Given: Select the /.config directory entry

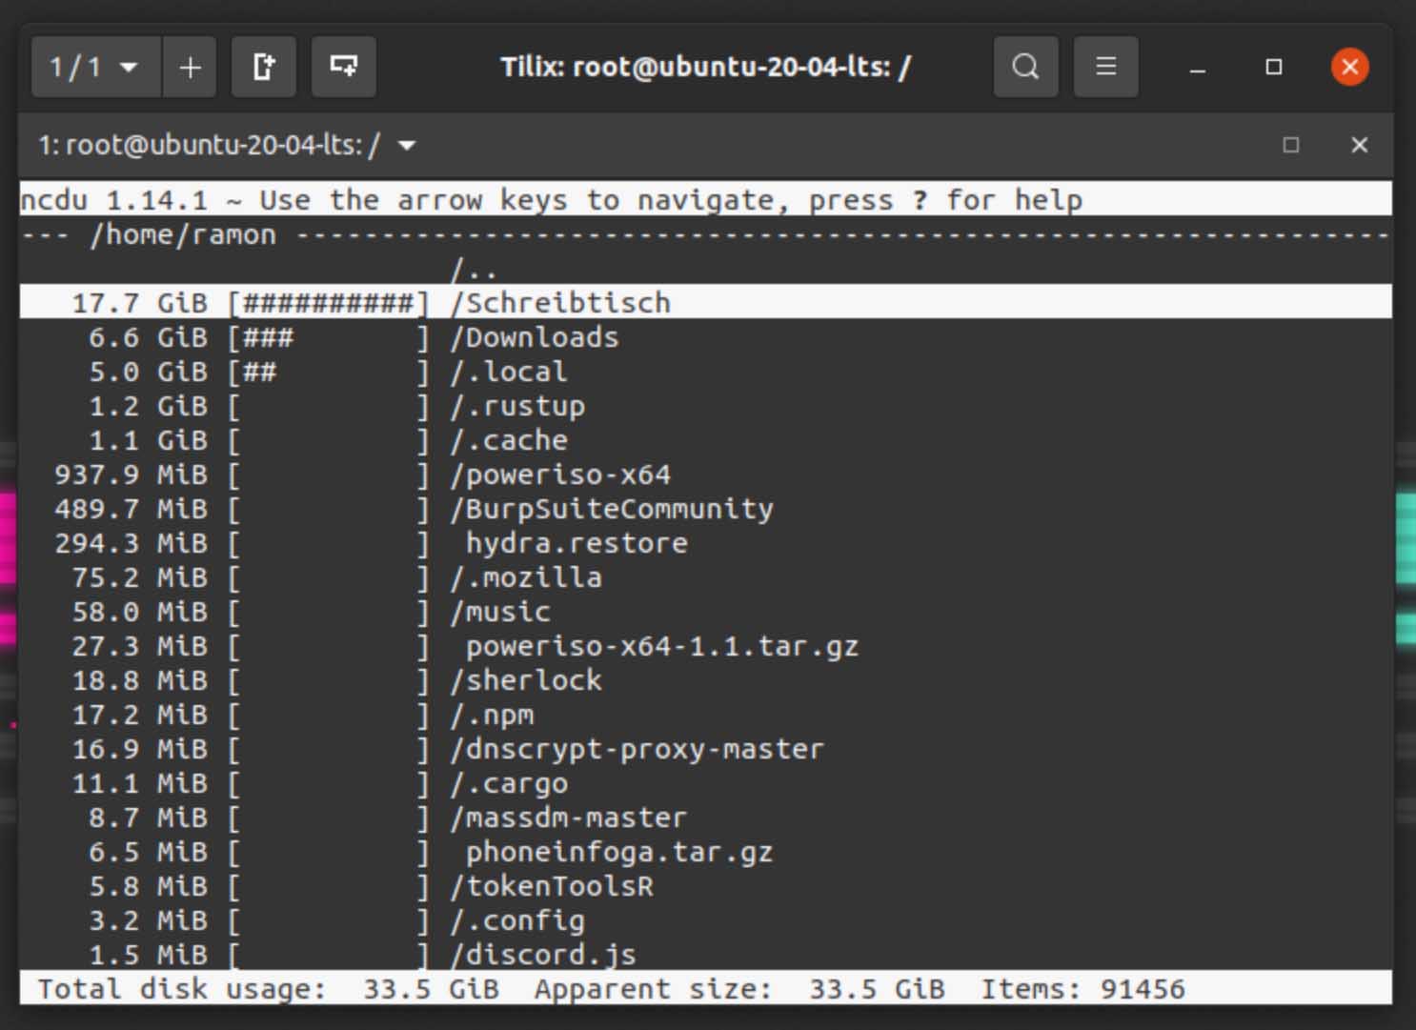Looking at the screenshot, I should coord(706,920).
